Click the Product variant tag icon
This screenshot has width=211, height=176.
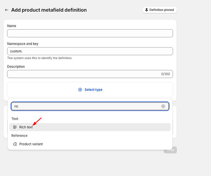[x=15, y=144]
